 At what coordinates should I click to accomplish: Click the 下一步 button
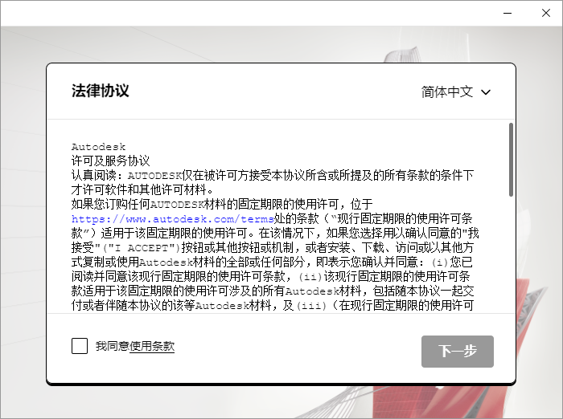pyautogui.click(x=458, y=352)
